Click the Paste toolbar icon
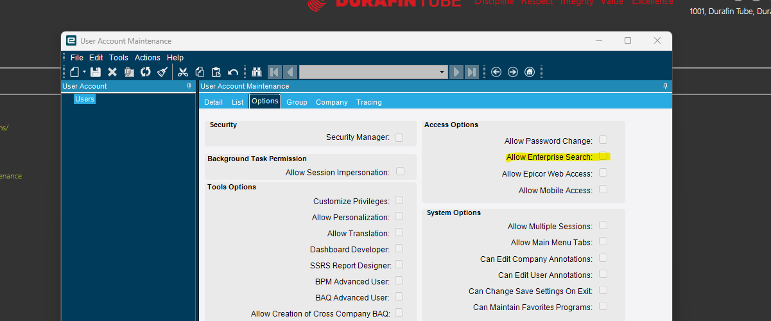This screenshot has height=321, width=771. pos(216,72)
